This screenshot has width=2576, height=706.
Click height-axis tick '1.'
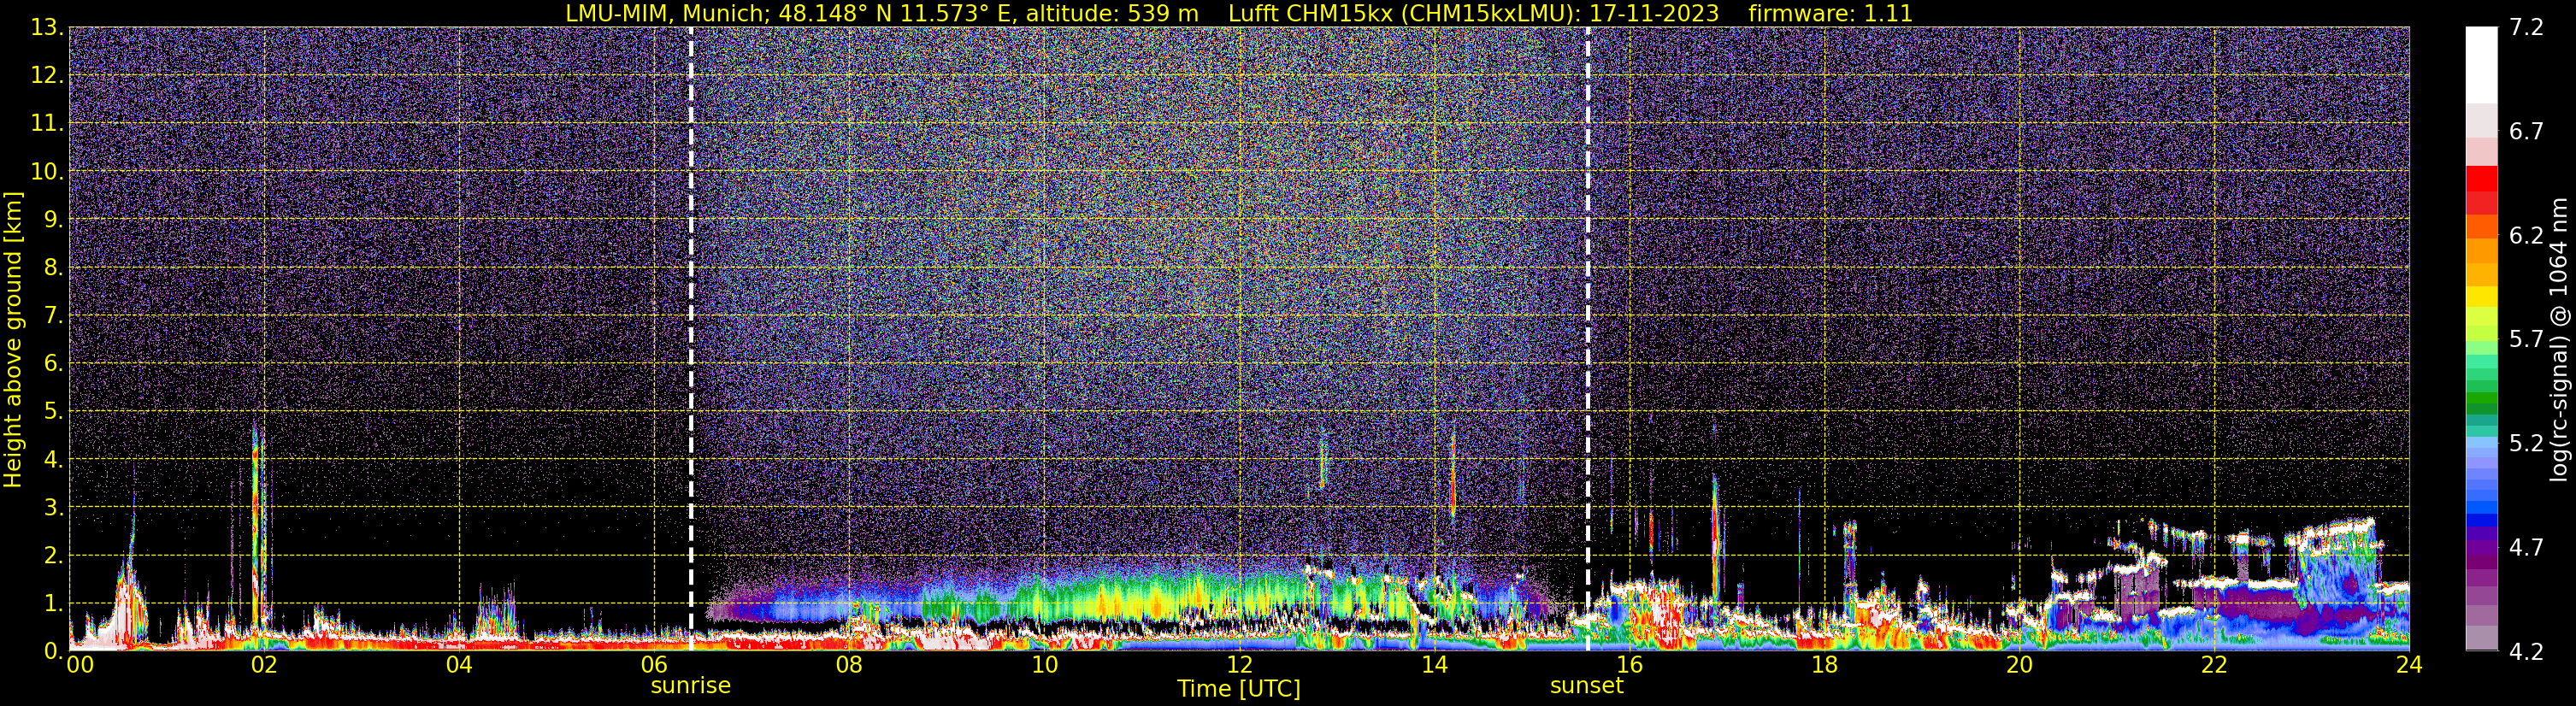click(54, 604)
